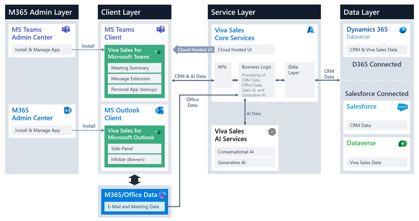The height and width of the screenshot is (221, 419).
Task: Click the Dataverse subtitle under Dynamics 365
Action: tap(359, 37)
